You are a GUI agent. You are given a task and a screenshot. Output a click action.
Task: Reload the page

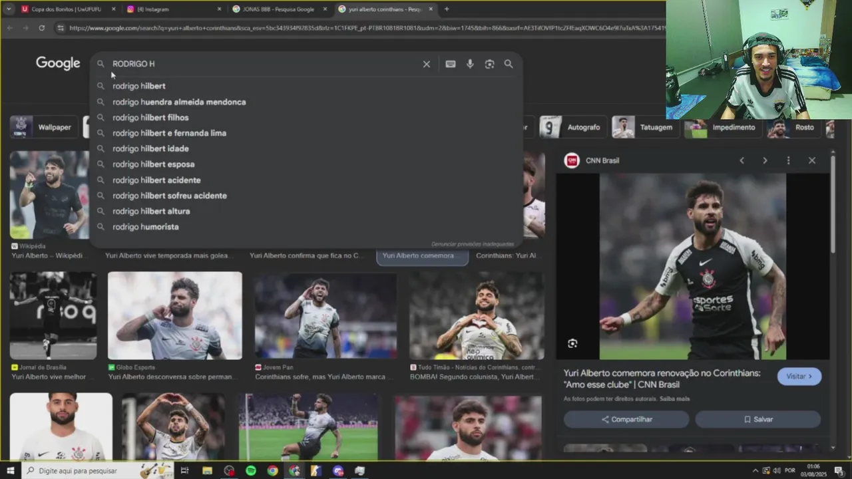point(41,28)
